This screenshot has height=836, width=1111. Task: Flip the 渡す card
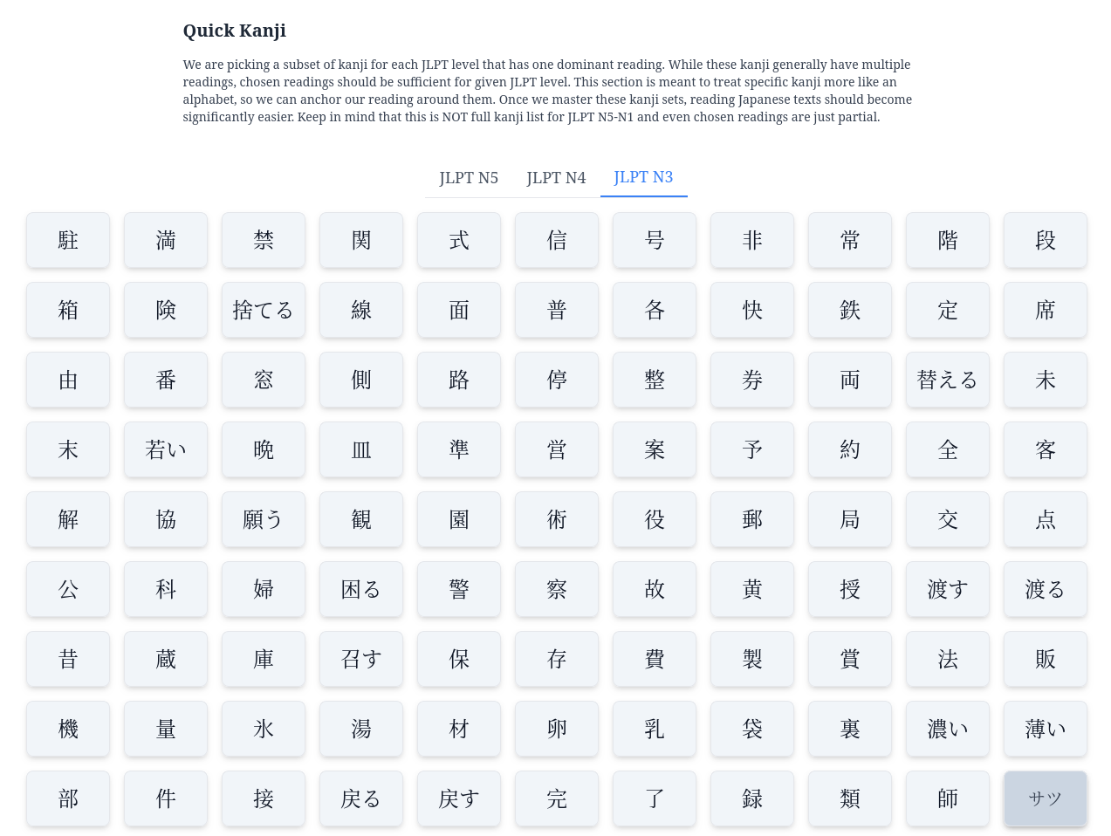pos(947,589)
